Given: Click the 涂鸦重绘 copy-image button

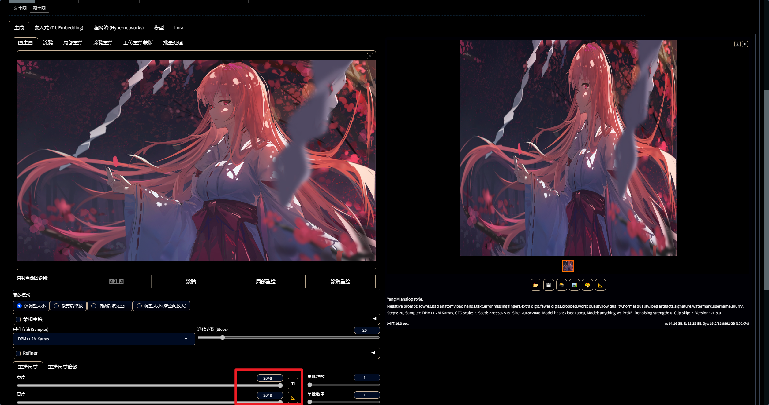Looking at the screenshot, I should 340,282.
